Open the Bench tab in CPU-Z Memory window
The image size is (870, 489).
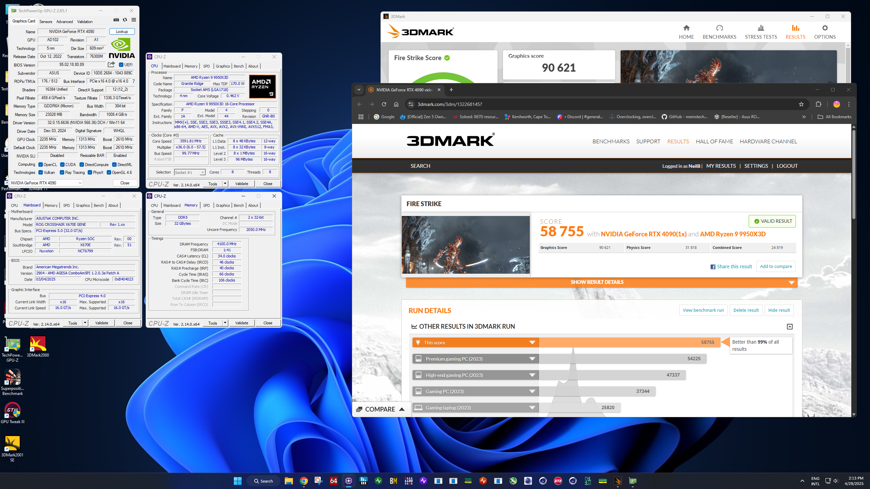pyautogui.click(x=239, y=205)
